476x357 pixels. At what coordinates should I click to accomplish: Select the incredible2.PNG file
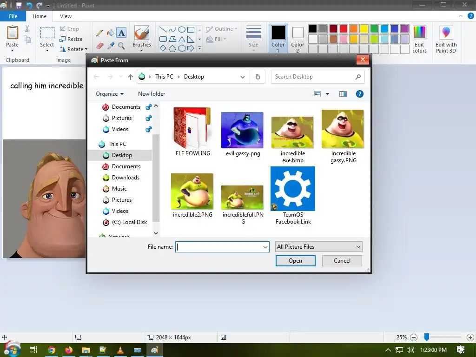click(192, 195)
